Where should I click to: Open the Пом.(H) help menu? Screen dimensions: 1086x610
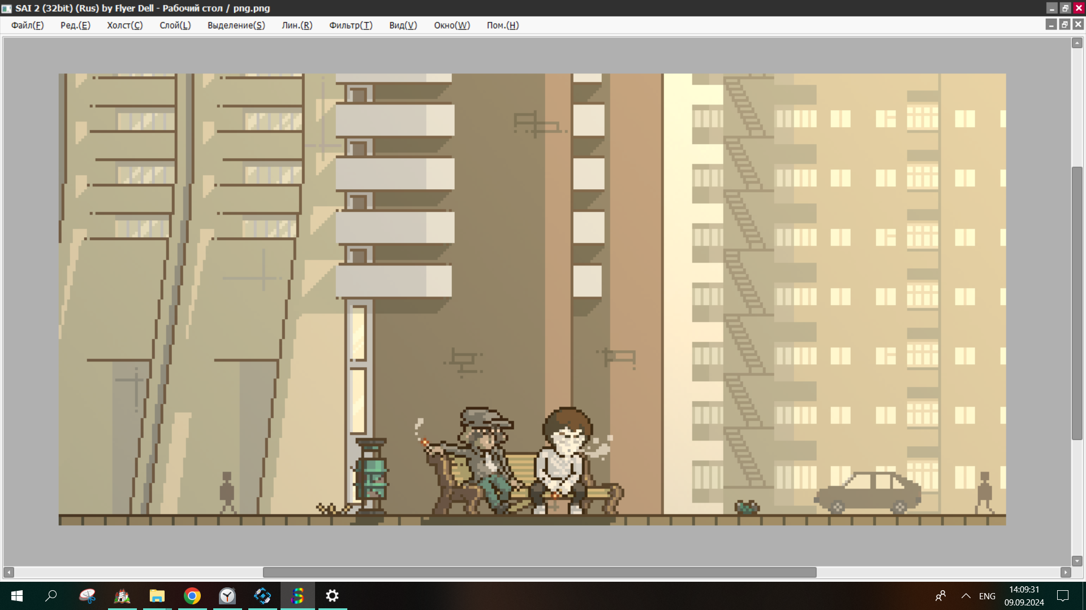(x=502, y=25)
